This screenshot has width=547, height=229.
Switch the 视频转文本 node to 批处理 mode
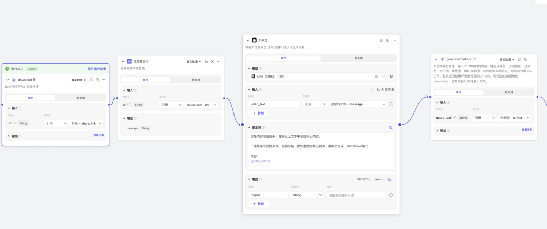[x=196, y=80]
